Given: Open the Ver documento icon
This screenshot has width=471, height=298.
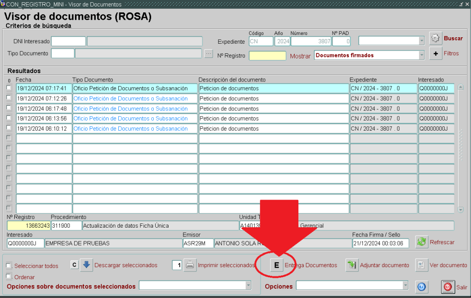Looking at the screenshot, I should (x=421, y=265).
